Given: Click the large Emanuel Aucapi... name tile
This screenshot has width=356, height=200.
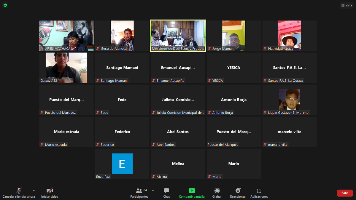Looking at the screenshot, I should point(178,68).
